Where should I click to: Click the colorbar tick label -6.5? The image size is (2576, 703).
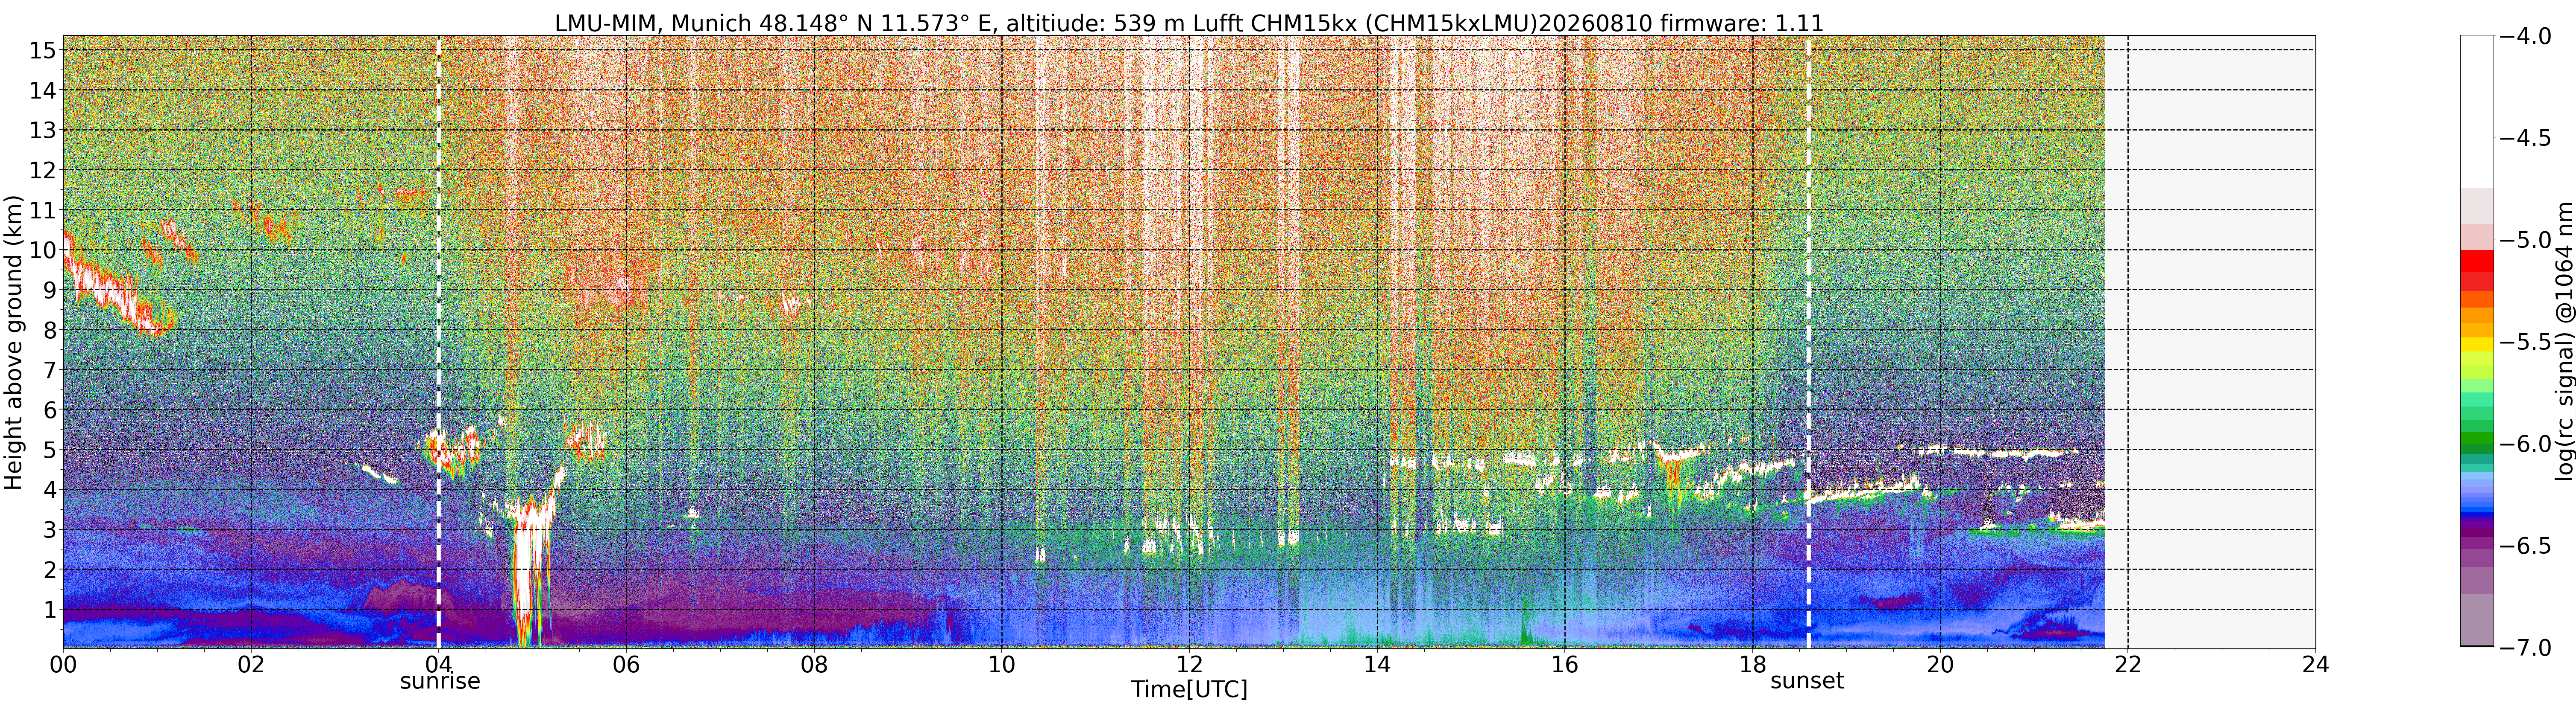coord(2525,546)
